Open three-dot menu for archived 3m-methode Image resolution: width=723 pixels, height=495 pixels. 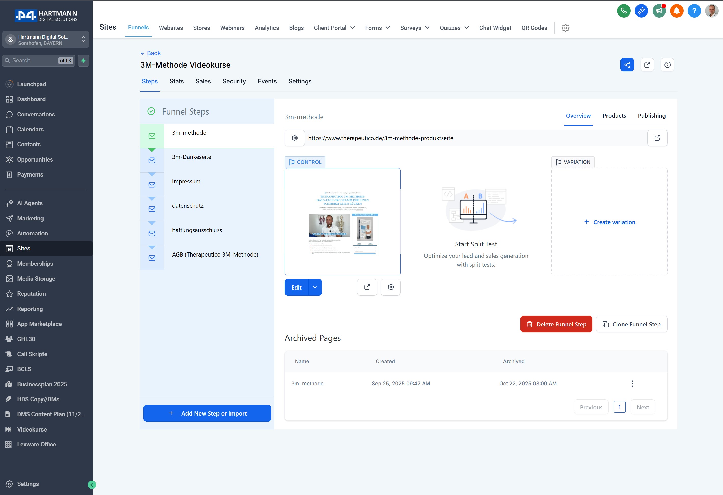pyautogui.click(x=632, y=384)
